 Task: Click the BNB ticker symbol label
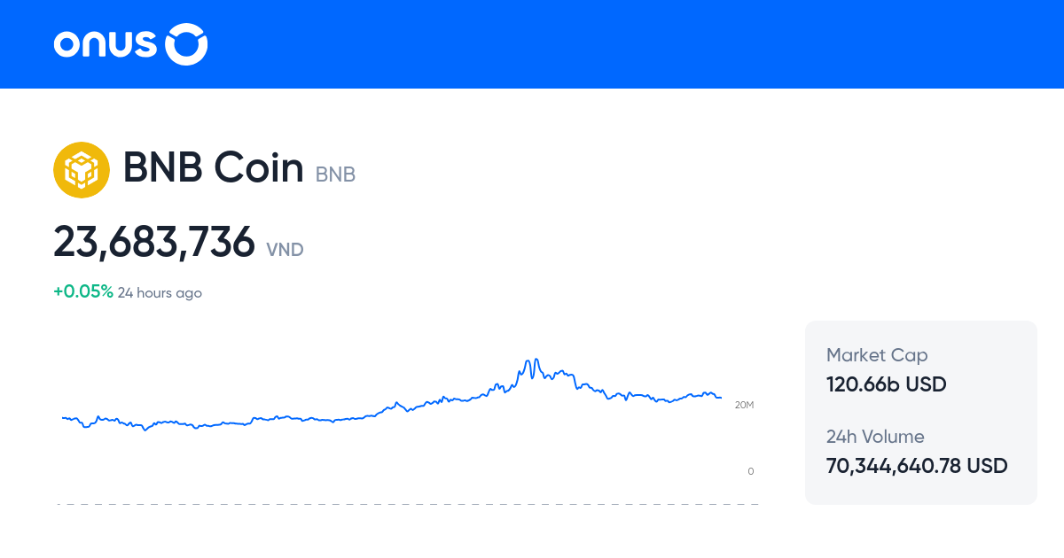(x=334, y=174)
